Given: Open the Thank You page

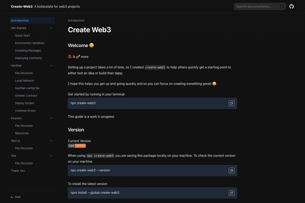Looking at the screenshot, I should click(18, 171).
